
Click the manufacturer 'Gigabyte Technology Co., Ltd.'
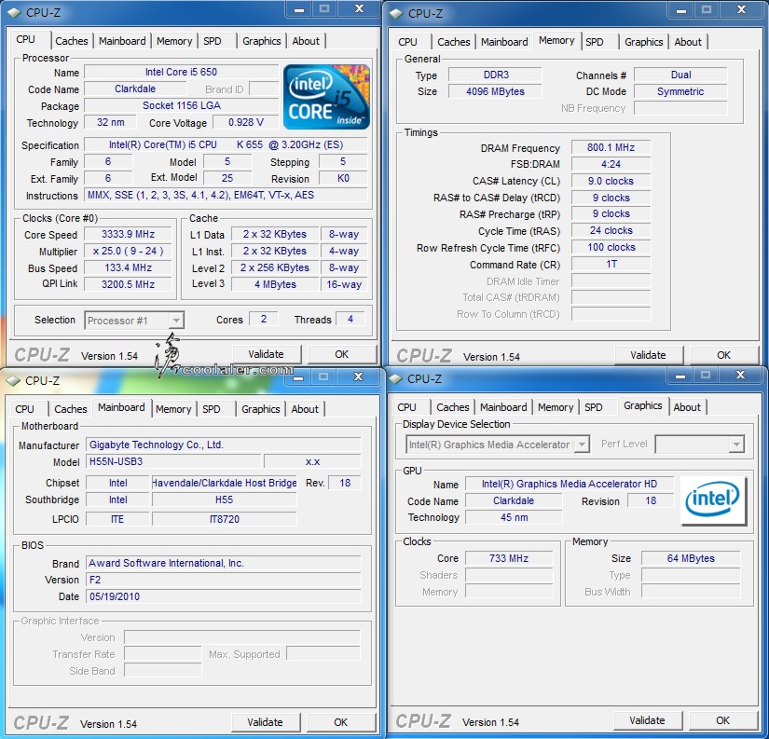click(223, 445)
